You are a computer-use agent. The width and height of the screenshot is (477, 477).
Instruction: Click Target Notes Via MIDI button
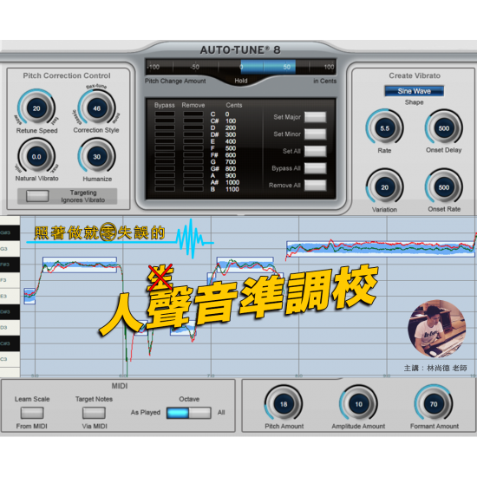click(94, 413)
